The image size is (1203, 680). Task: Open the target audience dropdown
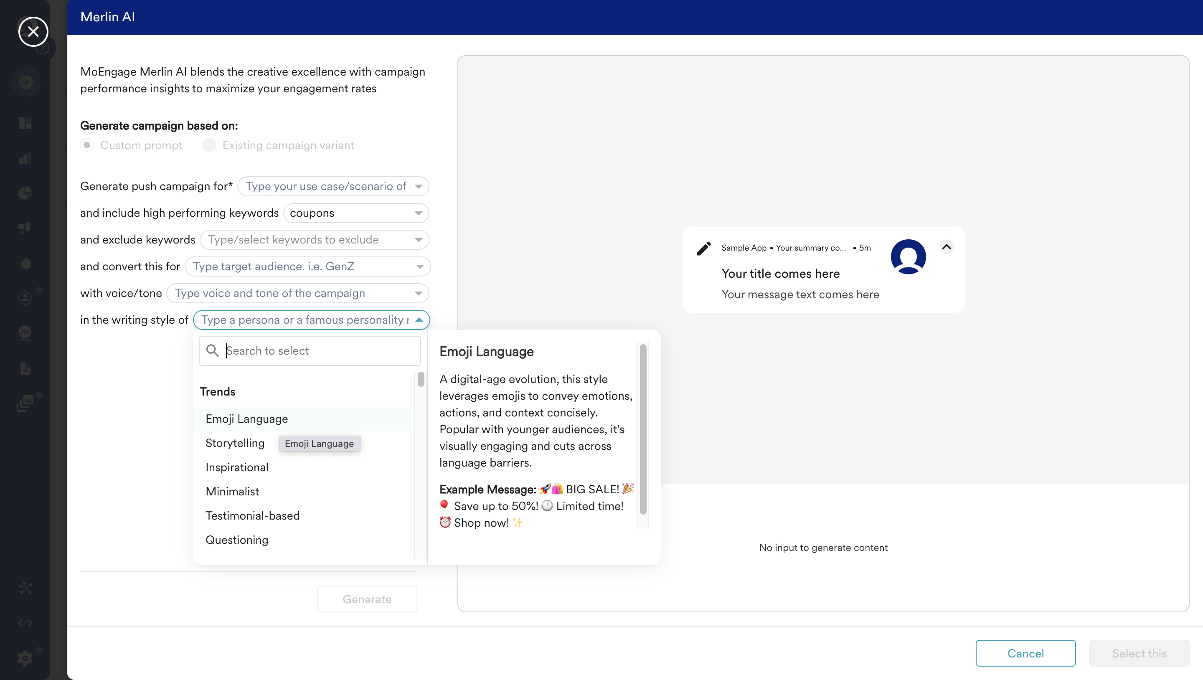click(x=307, y=266)
